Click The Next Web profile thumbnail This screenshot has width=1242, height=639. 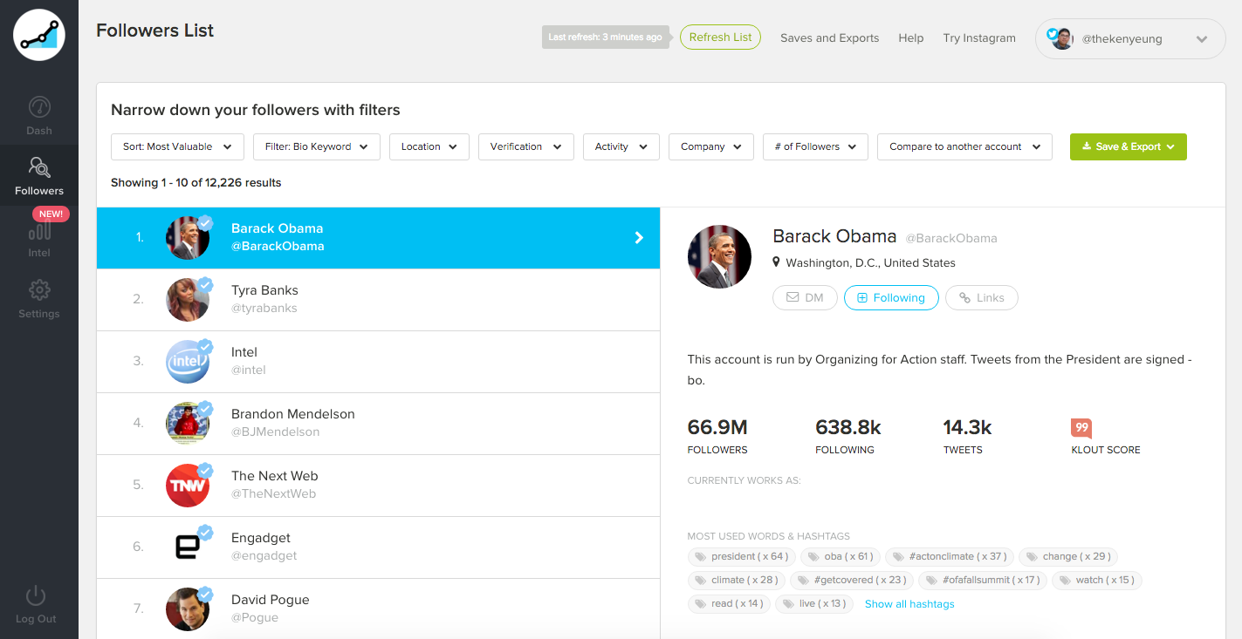[188, 486]
